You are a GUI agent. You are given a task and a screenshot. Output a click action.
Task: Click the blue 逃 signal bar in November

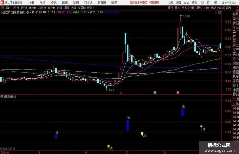pyautogui.click(x=182, y=112)
